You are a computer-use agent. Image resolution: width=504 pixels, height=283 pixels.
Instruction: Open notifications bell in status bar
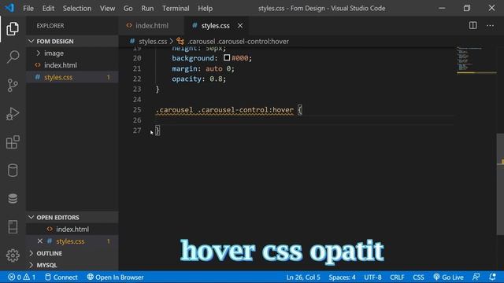pos(492,277)
